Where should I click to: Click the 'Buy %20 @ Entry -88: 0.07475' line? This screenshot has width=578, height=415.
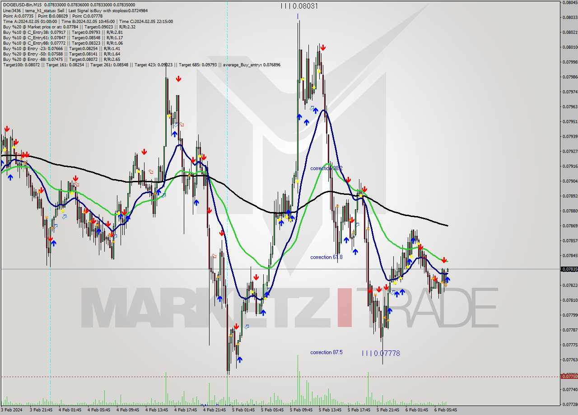33,59
